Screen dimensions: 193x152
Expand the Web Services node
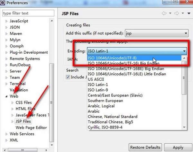pyautogui.click(x=6, y=134)
